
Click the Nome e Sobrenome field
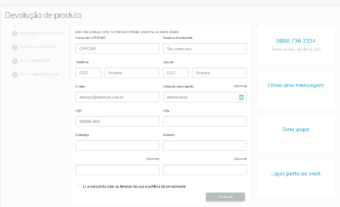pos(205,48)
